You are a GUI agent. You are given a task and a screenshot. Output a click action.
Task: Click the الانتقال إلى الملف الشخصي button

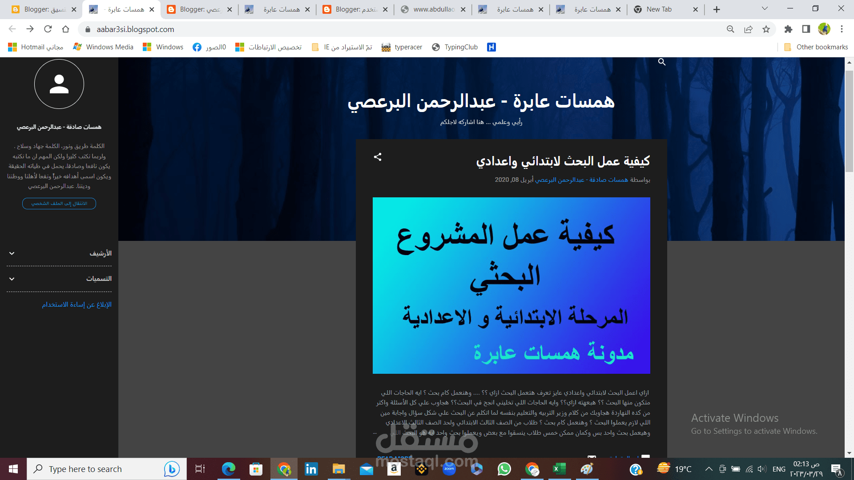pyautogui.click(x=59, y=204)
